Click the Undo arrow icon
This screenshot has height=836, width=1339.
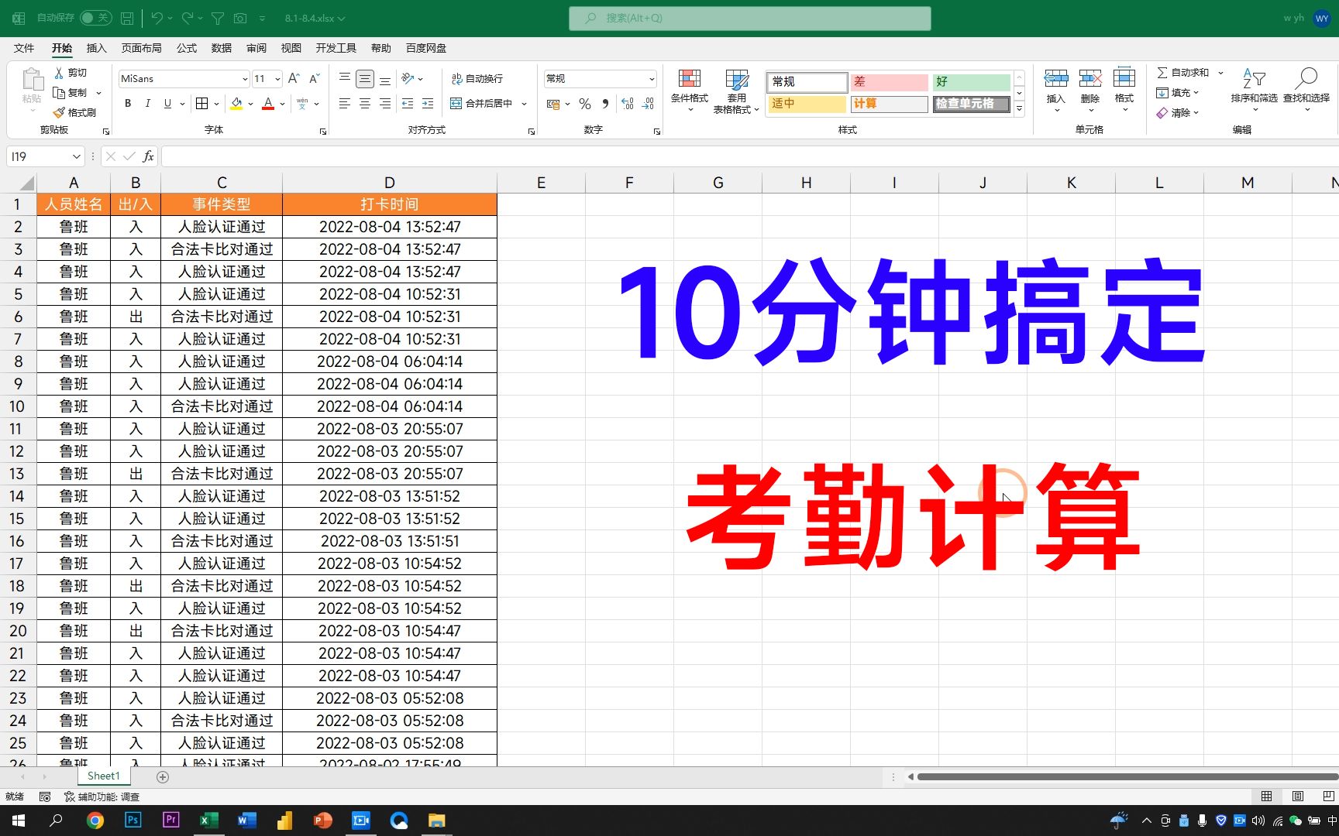tap(157, 18)
